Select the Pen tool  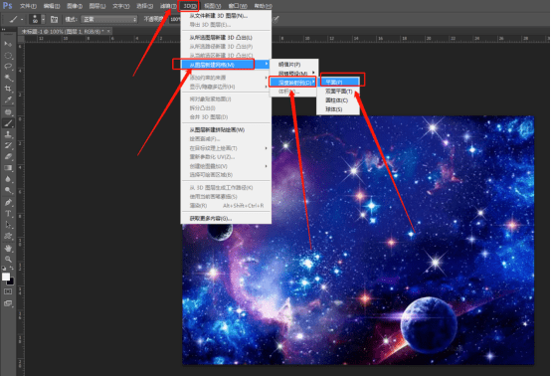(x=8, y=202)
